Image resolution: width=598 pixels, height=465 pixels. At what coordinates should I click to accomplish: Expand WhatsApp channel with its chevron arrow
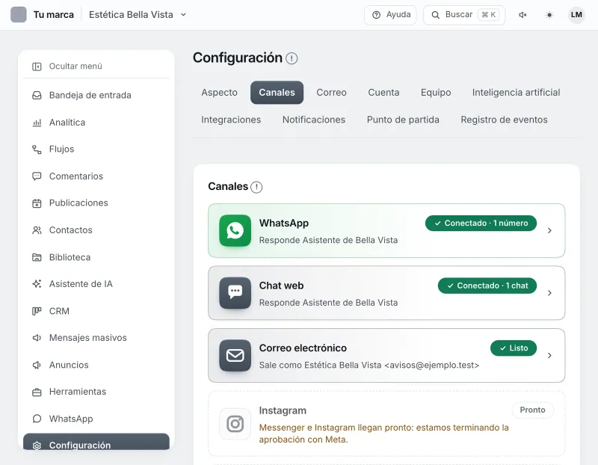(x=549, y=231)
